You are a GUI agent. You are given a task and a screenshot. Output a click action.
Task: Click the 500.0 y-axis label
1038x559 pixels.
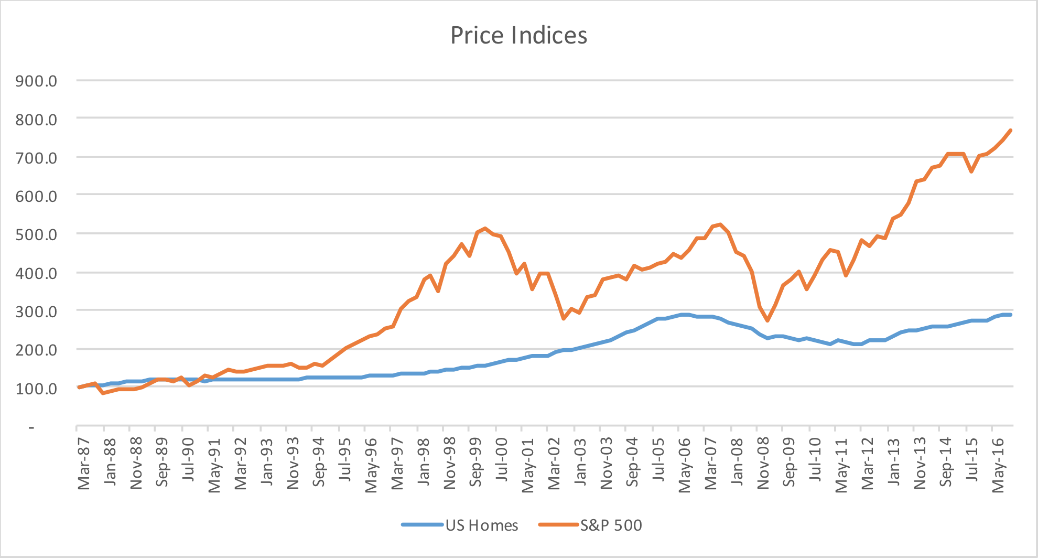tap(36, 234)
